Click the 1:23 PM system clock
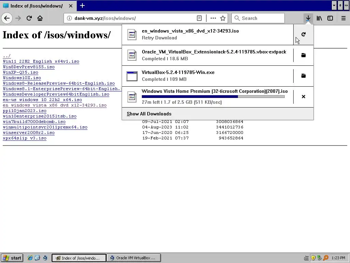The width and height of the screenshot is (350, 263). [338, 258]
